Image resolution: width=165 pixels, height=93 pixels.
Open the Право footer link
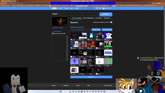pyautogui.click(x=89, y=86)
